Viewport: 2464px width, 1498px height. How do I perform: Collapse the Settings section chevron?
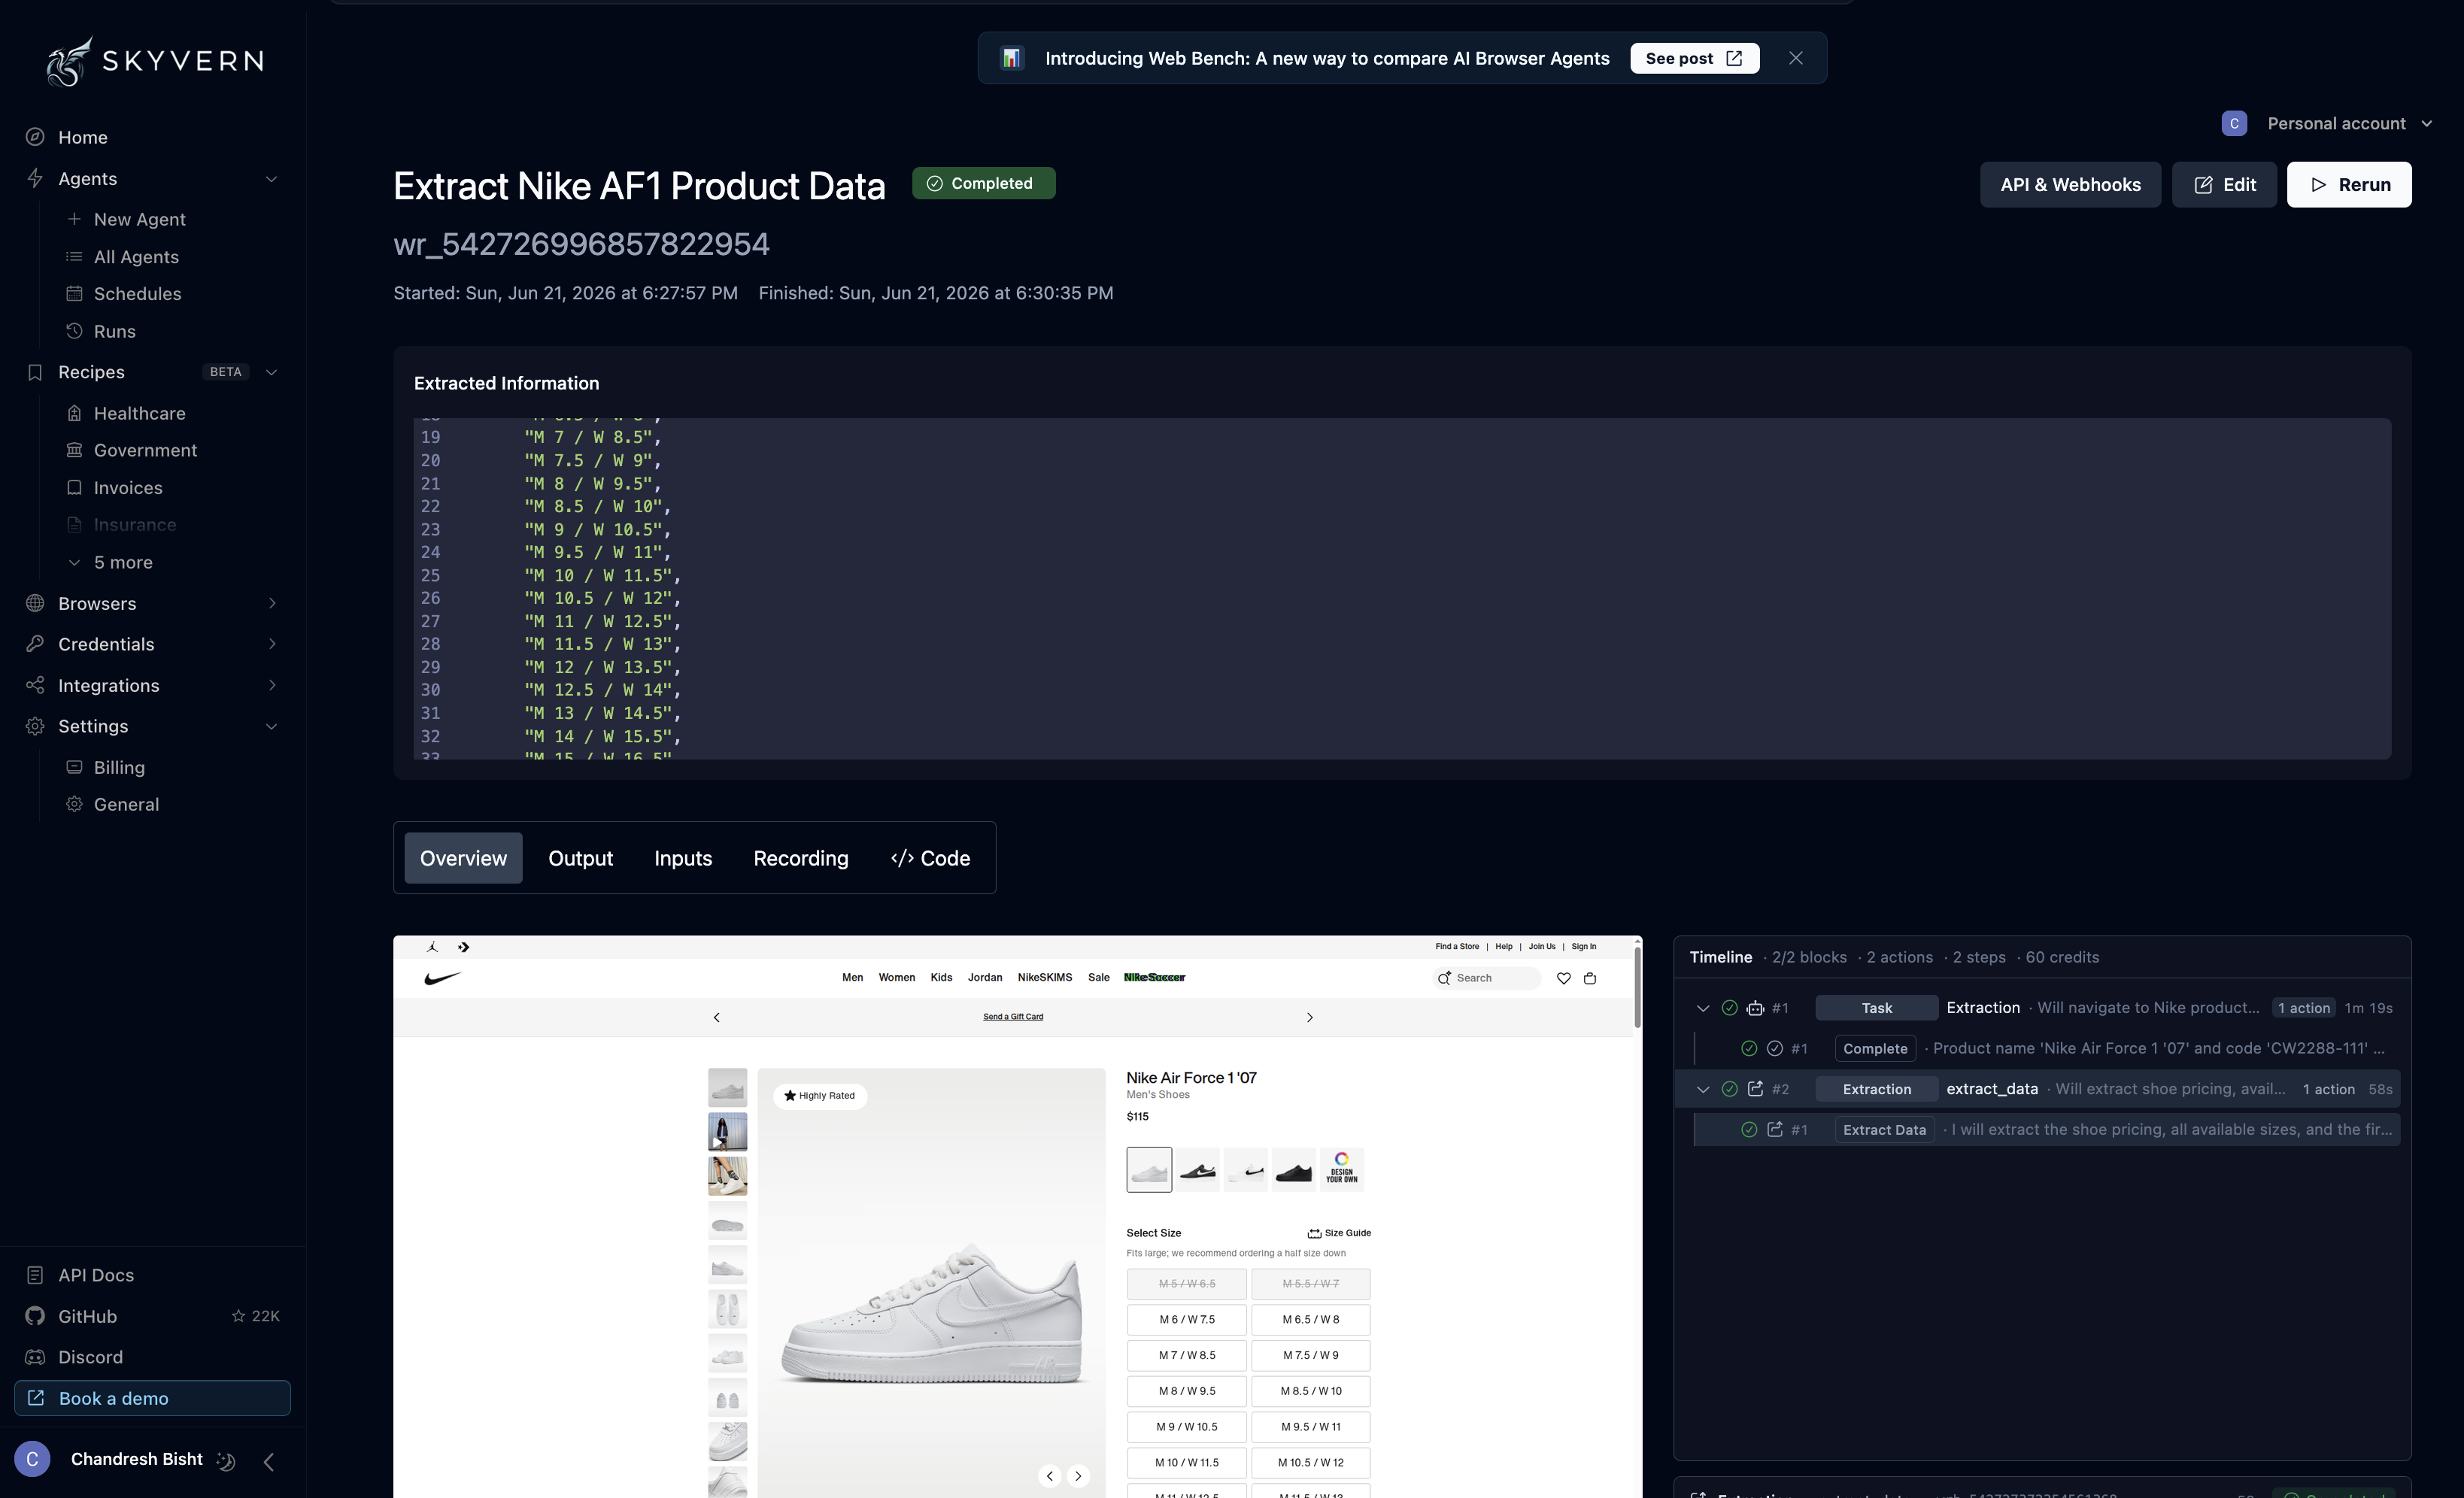pyautogui.click(x=271, y=726)
